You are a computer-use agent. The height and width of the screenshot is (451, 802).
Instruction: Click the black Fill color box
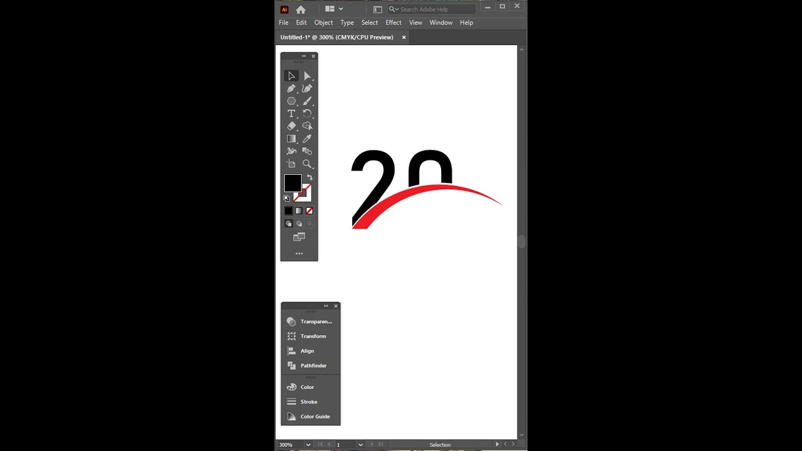click(293, 183)
